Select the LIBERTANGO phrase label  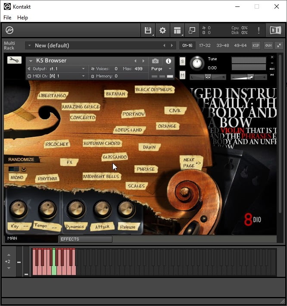[53, 96]
